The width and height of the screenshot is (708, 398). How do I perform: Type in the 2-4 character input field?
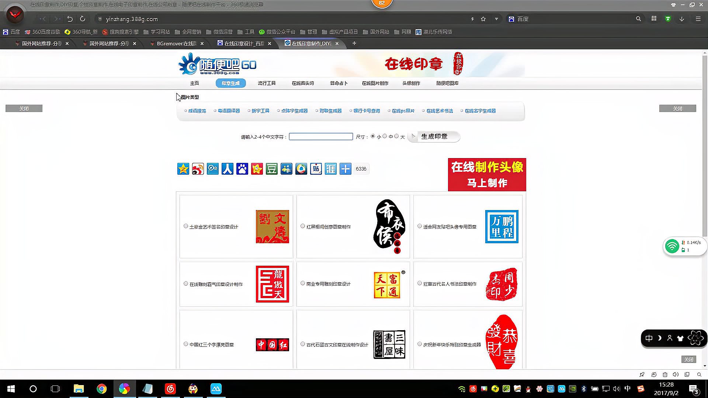point(320,136)
